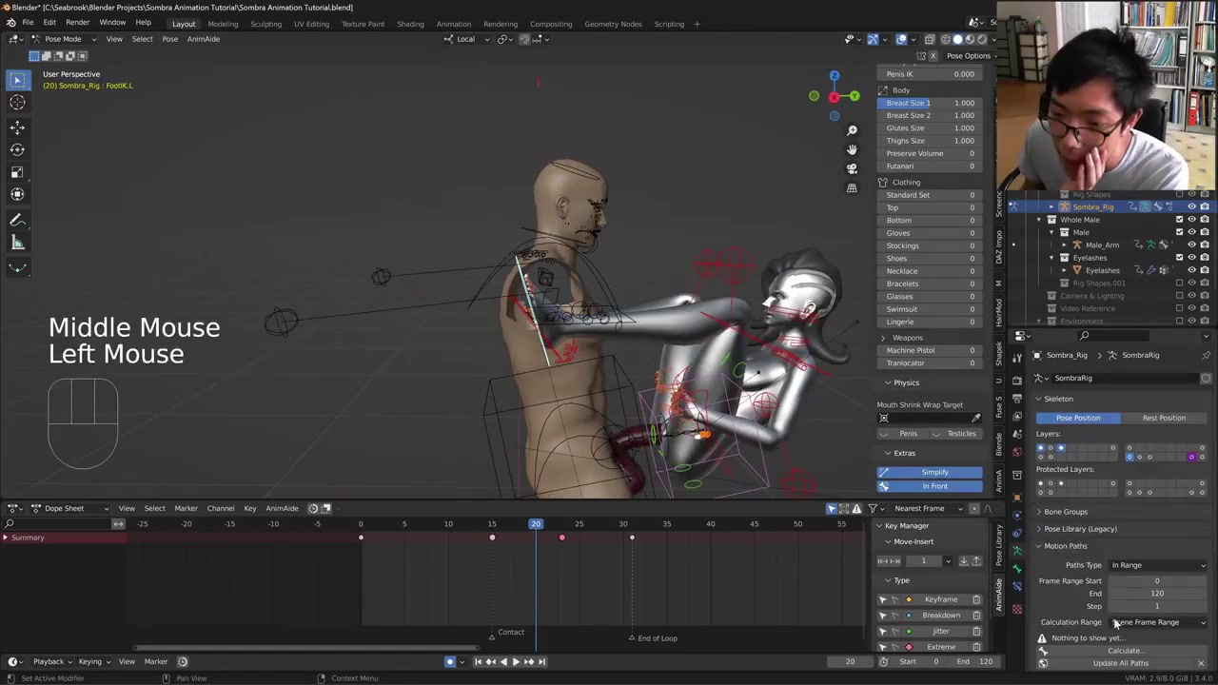Select the Scale tool in left toolbar
Image resolution: width=1218 pixels, height=685 pixels.
coord(17,172)
